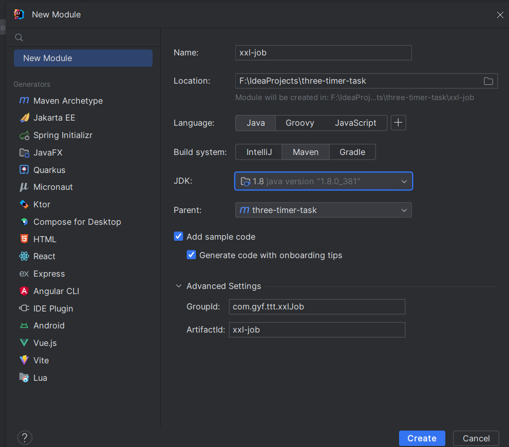Click the Micronaut mu icon

(24, 187)
